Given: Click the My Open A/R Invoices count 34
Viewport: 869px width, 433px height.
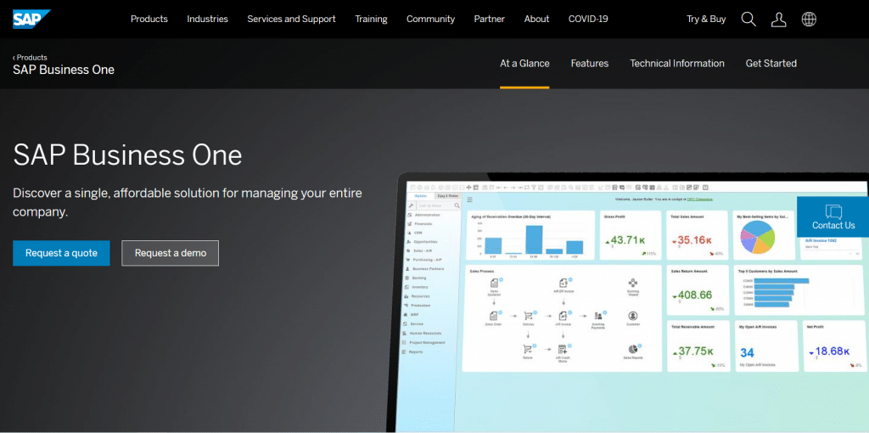Looking at the screenshot, I should tap(747, 352).
